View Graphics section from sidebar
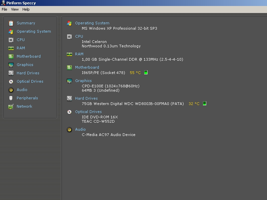Viewport: 267px width, 200px height. (x=25, y=65)
